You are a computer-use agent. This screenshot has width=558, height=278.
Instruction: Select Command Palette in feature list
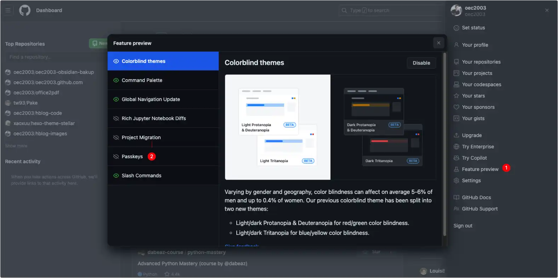(x=163, y=80)
